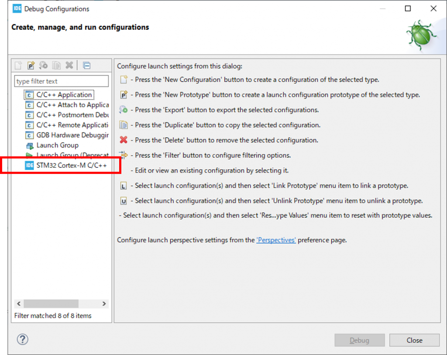Viewport: 447px width, 355px height.
Task: Click New Prototype icon in instructions list
Action: (124, 94)
